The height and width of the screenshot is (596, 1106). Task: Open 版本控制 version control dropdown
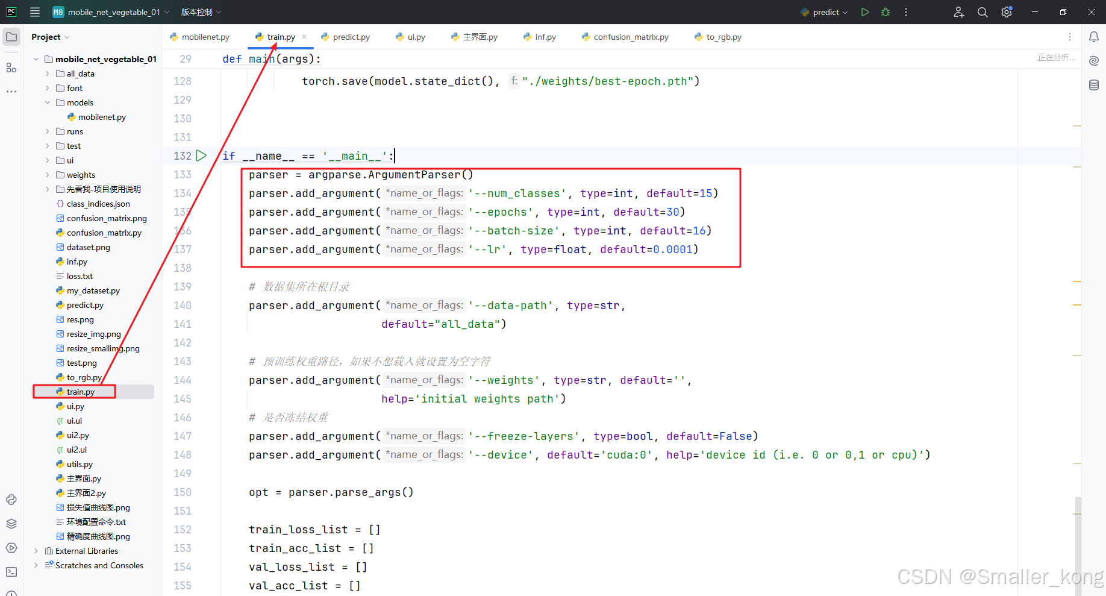[201, 12]
